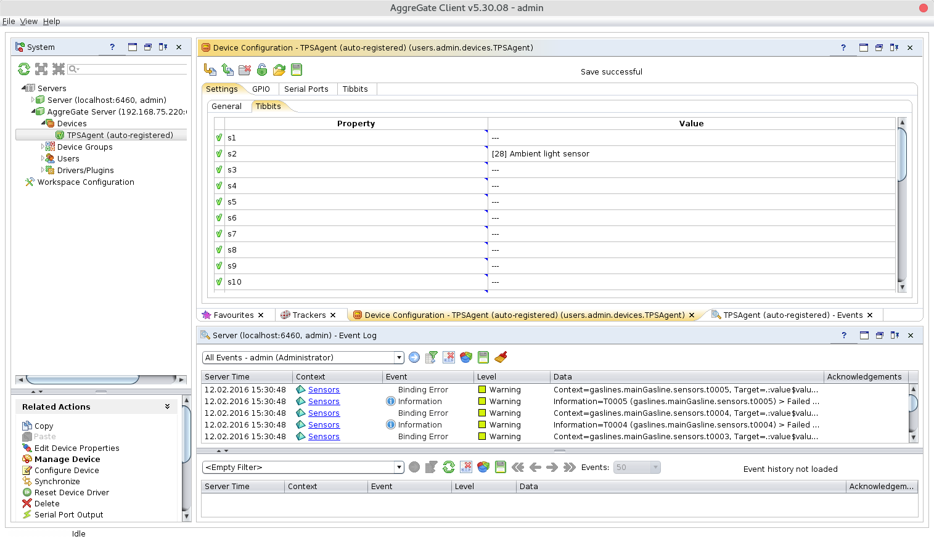Image resolution: width=934 pixels, height=539 pixels.
Task: Click the Expand All icon in System panel
Action: (41, 69)
